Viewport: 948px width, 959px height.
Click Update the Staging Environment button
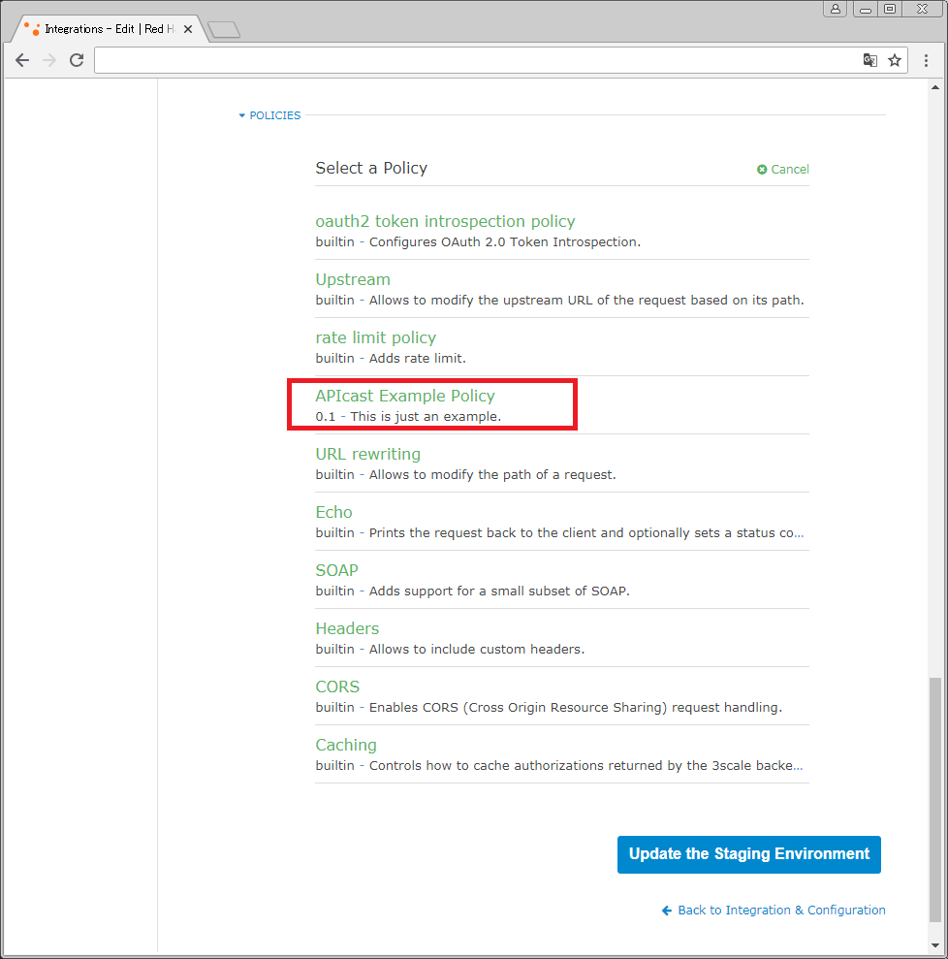(748, 854)
